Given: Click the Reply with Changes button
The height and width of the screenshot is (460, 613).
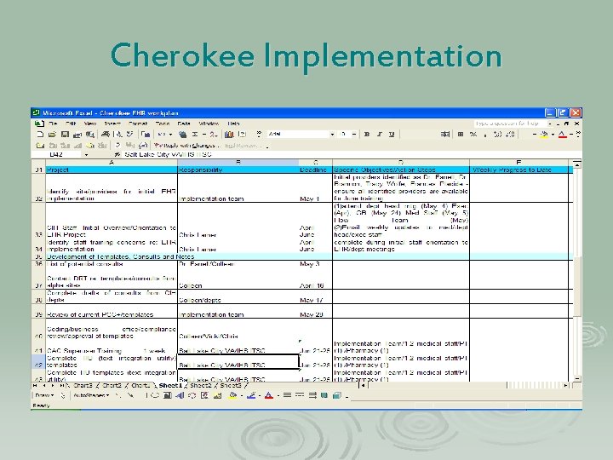Looking at the screenshot, I should pyautogui.click(x=186, y=146).
